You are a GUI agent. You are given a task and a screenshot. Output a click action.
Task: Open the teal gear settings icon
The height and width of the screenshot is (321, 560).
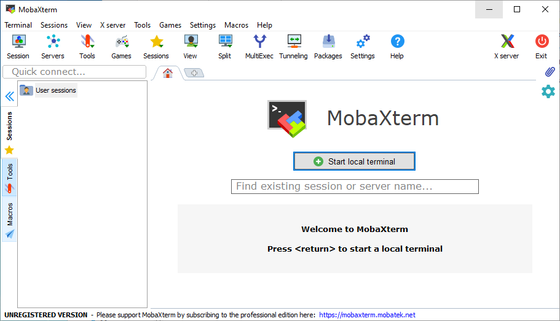coord(548,91)
